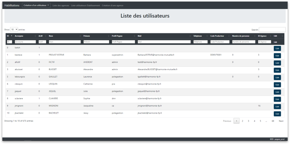Screen dimensions: 290x144
Task: Click the Alexandre.BUISSET@harmonie-mutuelle.fr mail cell
Action: (x=157, y=69)
